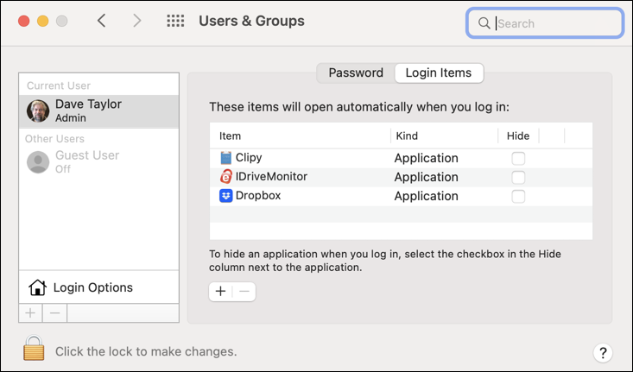Click the lock icon to make changes
The image size is (633, 372).
coord(34,349)
